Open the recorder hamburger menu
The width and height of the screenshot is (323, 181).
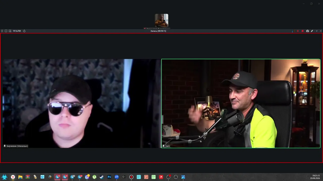point(2,31)
